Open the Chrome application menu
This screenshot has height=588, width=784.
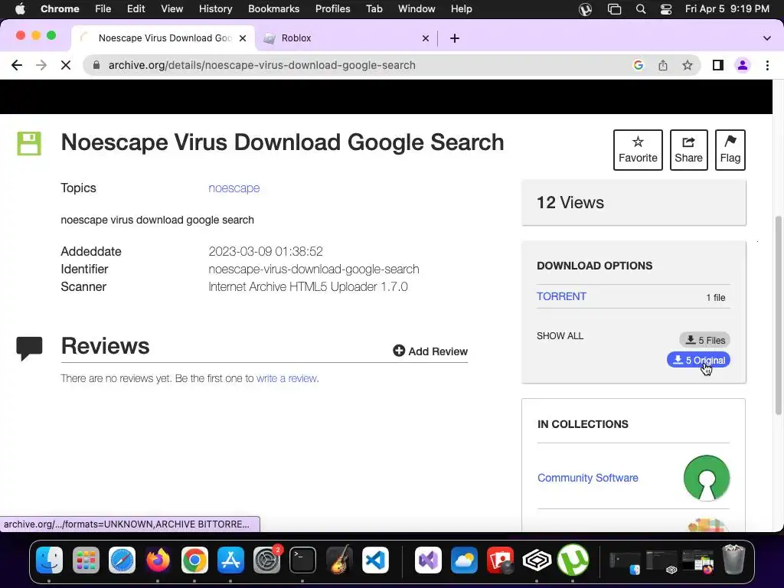tap(60, 9)
